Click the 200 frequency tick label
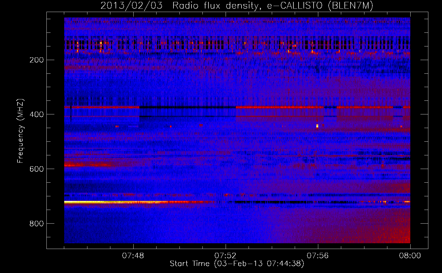 pyautogui.click(x=37, y=60)
